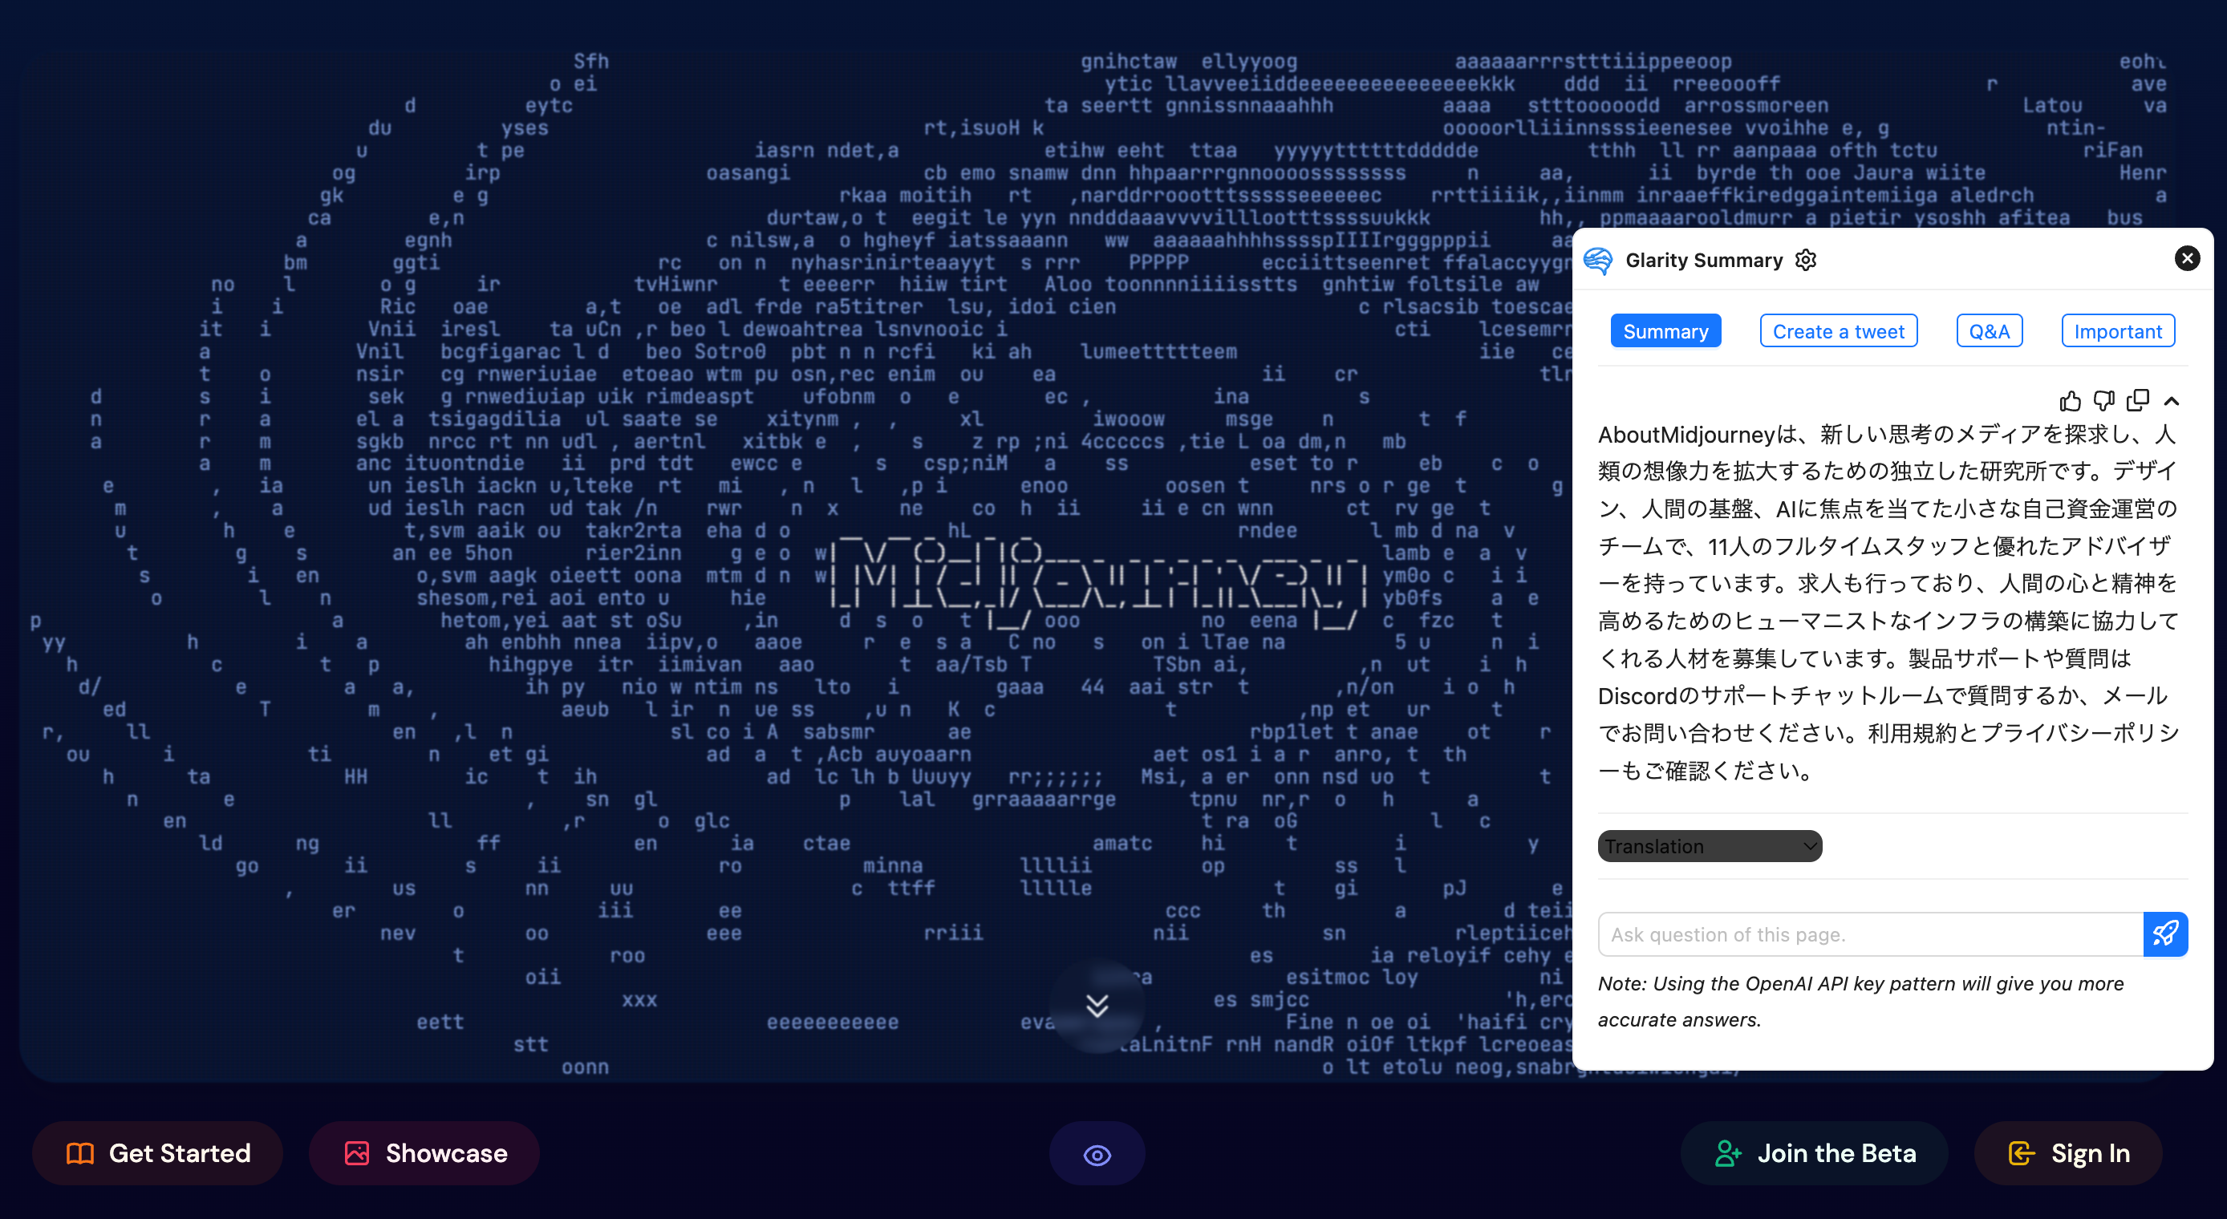The width and height of the screenshot is (2227, 1219).
Task: Open Glarity settings gear icon
Action: tap(1805, 260)
